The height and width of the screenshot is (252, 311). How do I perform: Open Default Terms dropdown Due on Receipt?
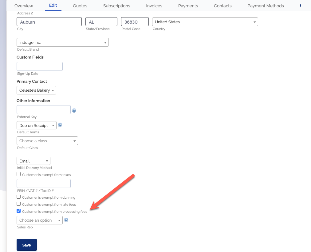tap(37, 125)
